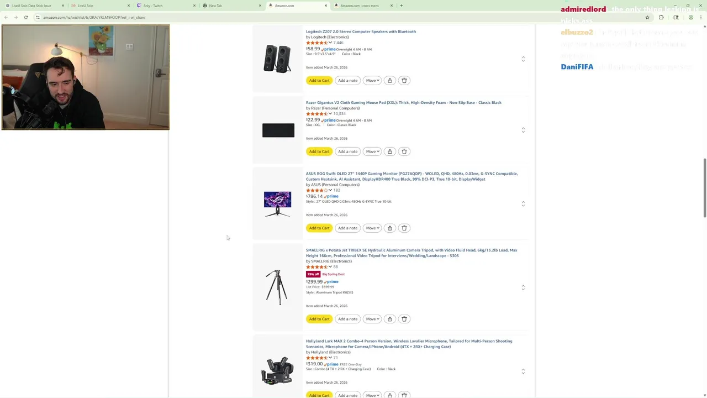This screenshot has width=707, height=398.
Task: Reorder handle for Razer mouse pad item
Action: [523, 130]
